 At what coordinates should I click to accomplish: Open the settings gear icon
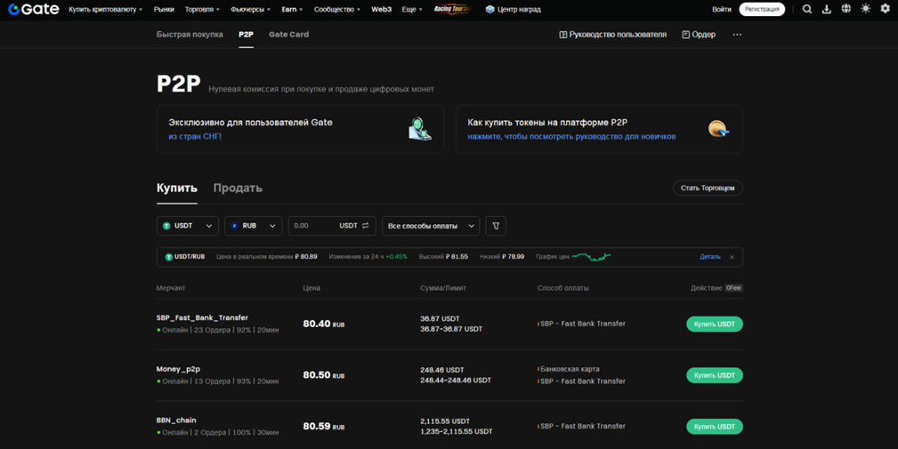[x=885, y=9]
